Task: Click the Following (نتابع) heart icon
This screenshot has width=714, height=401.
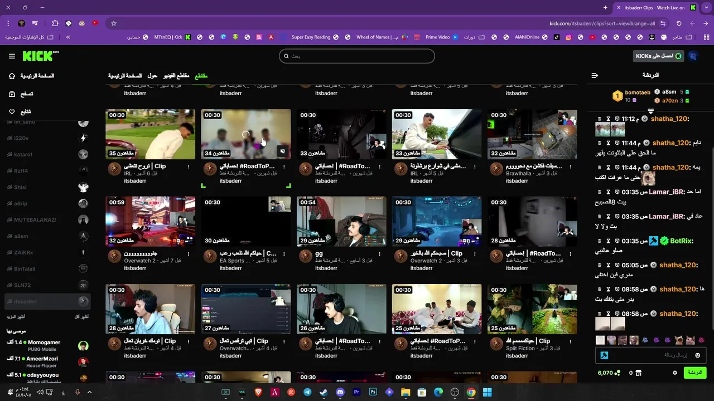Action: [12, 112]
